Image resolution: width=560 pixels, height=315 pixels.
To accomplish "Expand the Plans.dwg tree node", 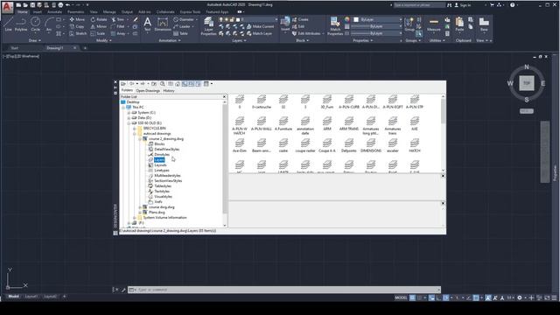I will click(140, 212).
